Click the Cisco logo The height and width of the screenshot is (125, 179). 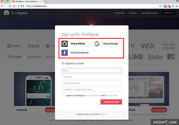click(168, 46)
